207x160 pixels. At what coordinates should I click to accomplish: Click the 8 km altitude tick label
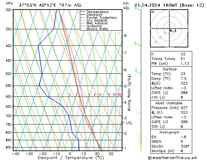click(x=125, y=36)
